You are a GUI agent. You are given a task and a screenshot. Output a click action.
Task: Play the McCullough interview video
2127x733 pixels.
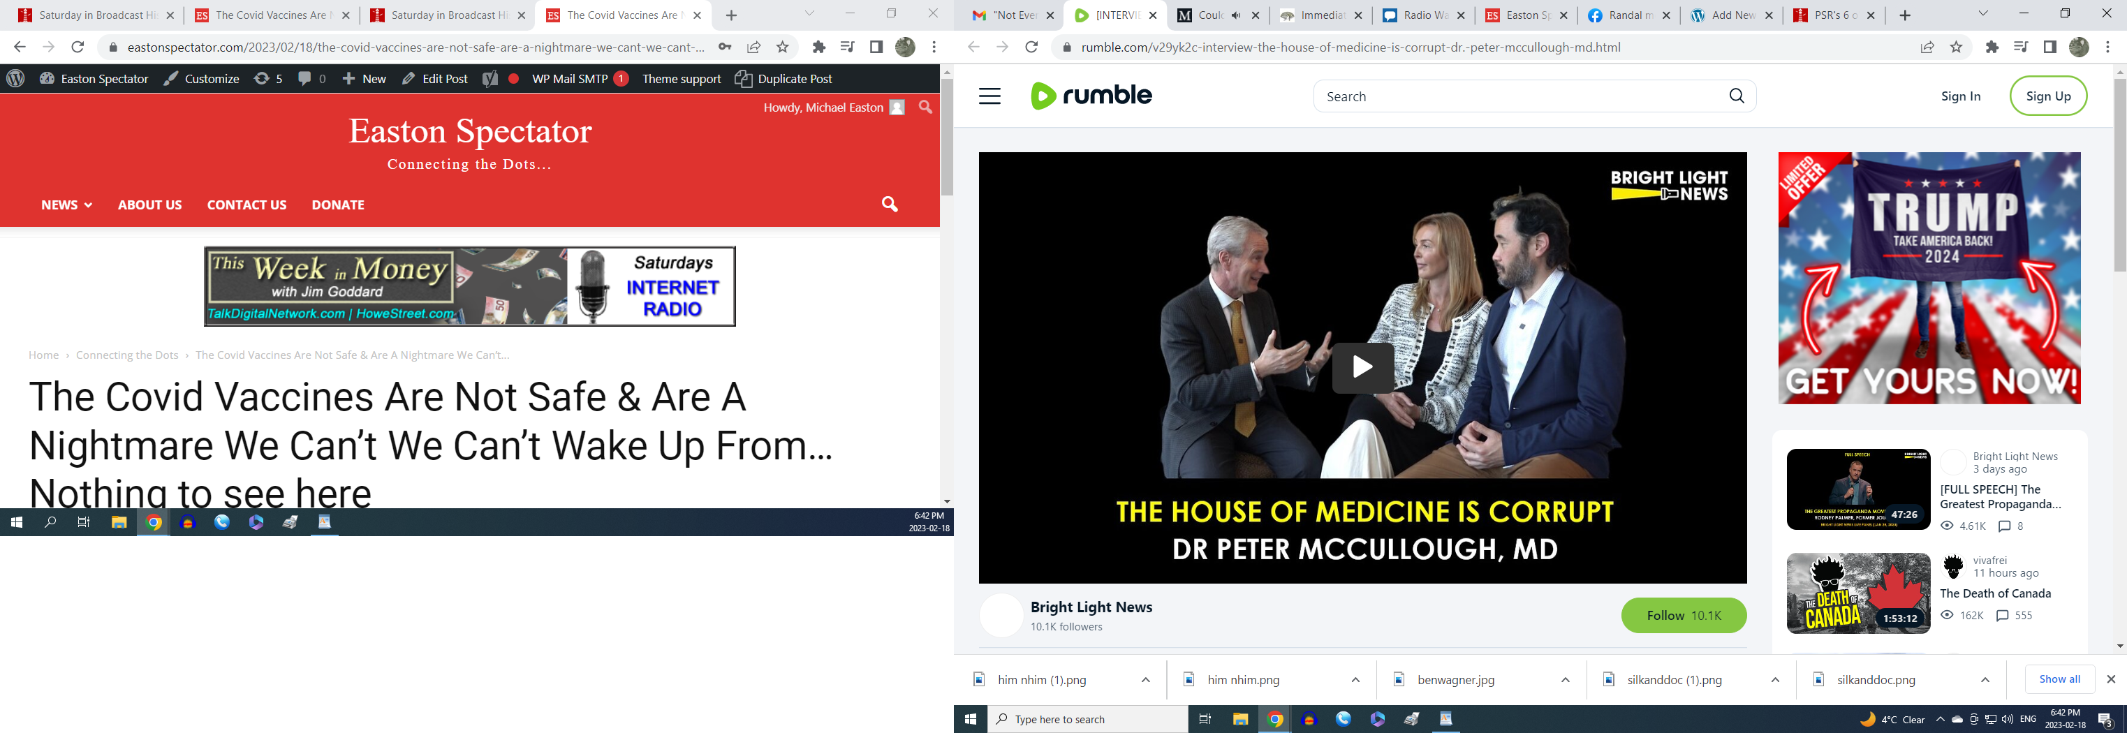click(x=1362, y=367)
